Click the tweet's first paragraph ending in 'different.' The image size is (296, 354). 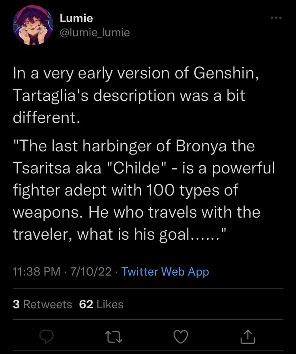(x=136, y=95)
